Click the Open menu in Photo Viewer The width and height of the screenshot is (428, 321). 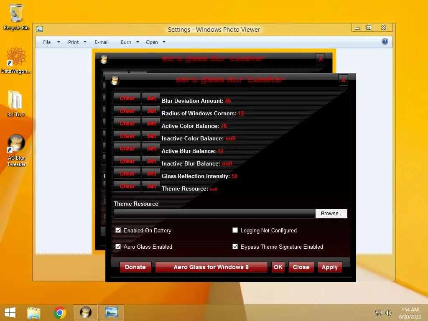[152, 42]
